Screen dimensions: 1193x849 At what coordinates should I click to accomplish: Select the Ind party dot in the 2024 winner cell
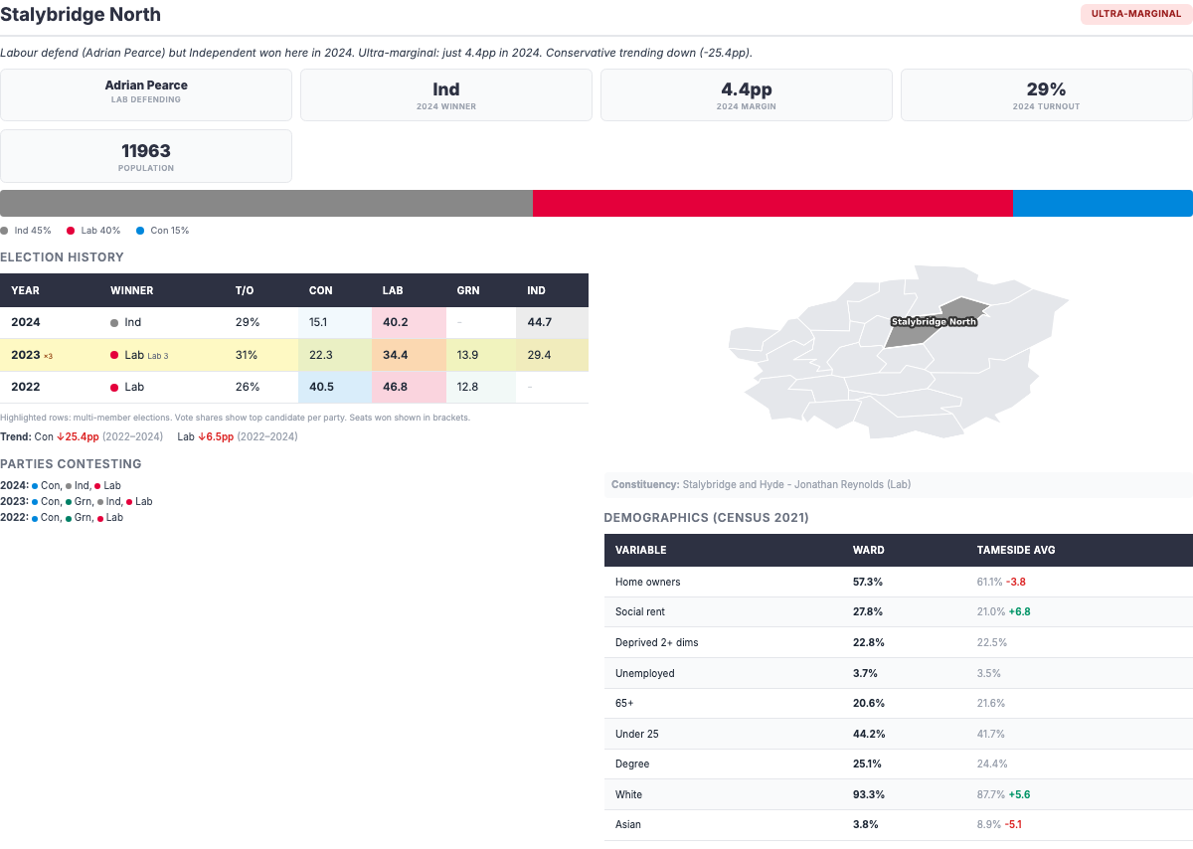[x=116, y=322]
